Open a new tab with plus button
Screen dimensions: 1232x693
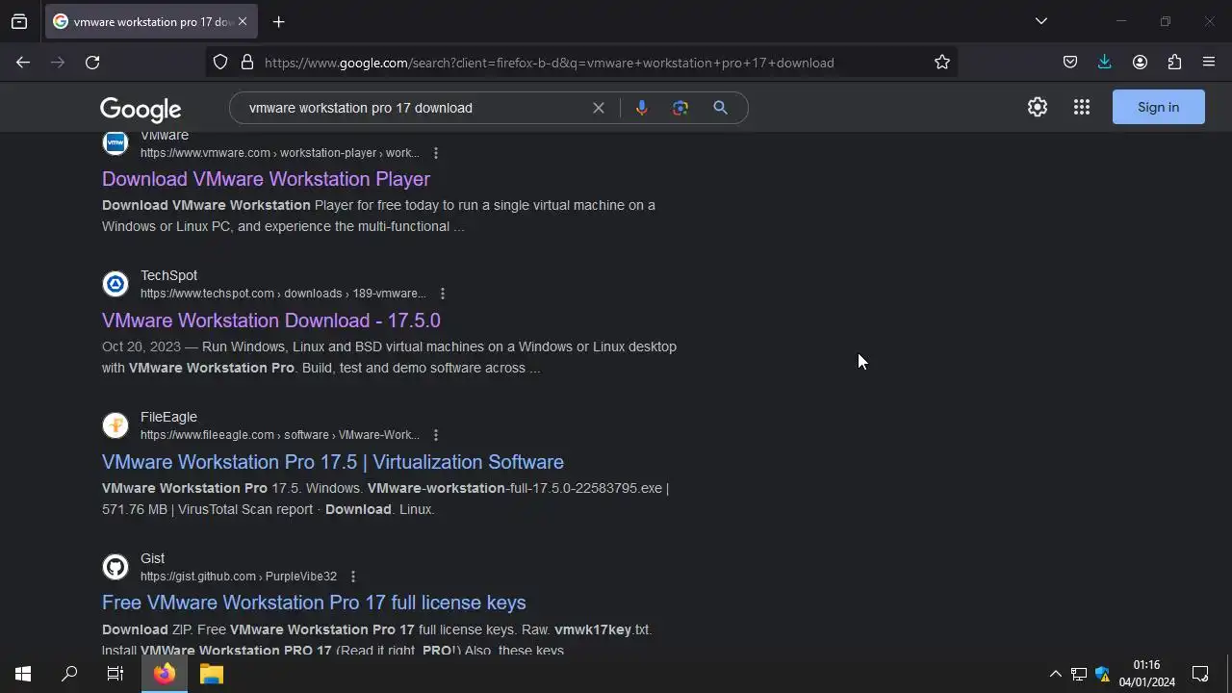[278, 21]
